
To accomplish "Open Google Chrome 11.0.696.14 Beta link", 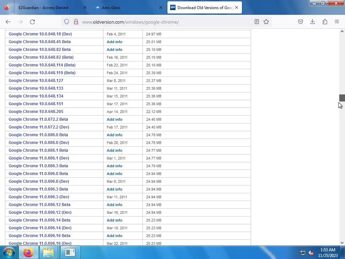I will click(39, 220).
